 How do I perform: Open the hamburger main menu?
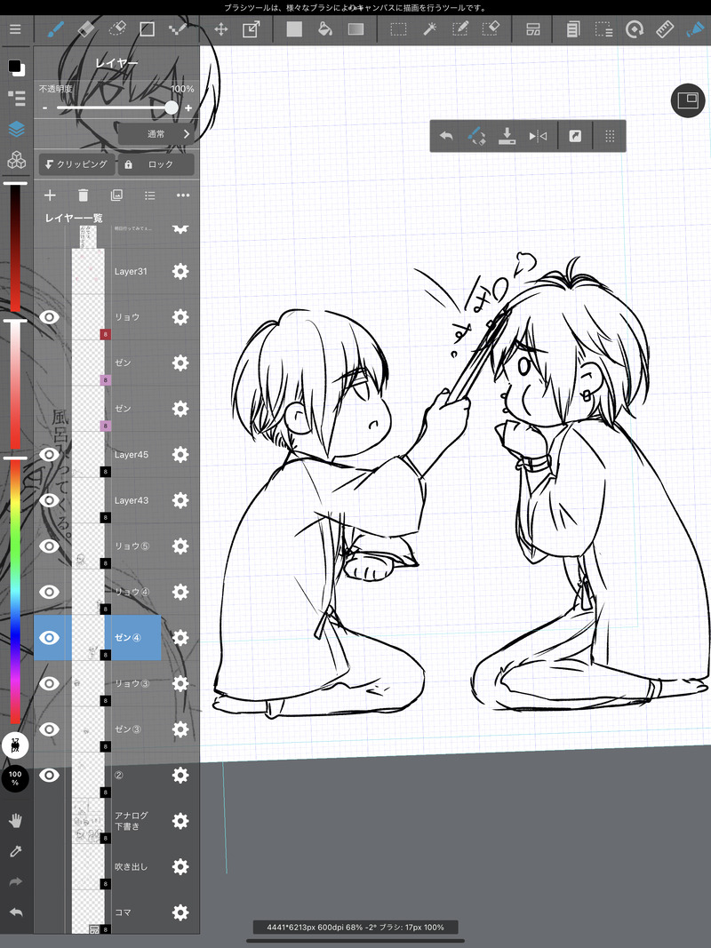point(15,29)
